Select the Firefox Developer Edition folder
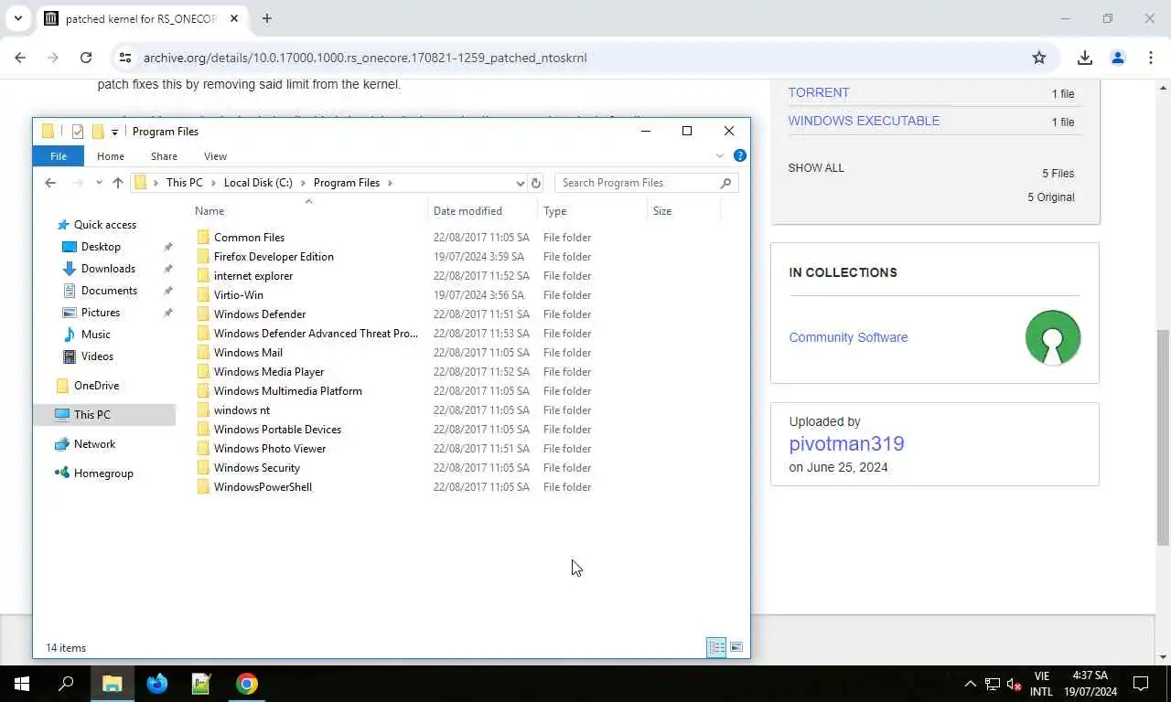Screen dimensions: 1171x702 click(x=274, y=257)
